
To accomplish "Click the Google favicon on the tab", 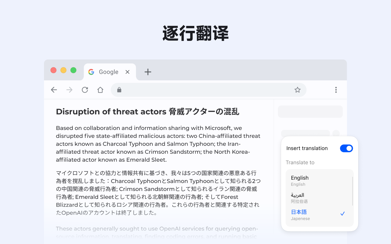I will click(91, 72).
